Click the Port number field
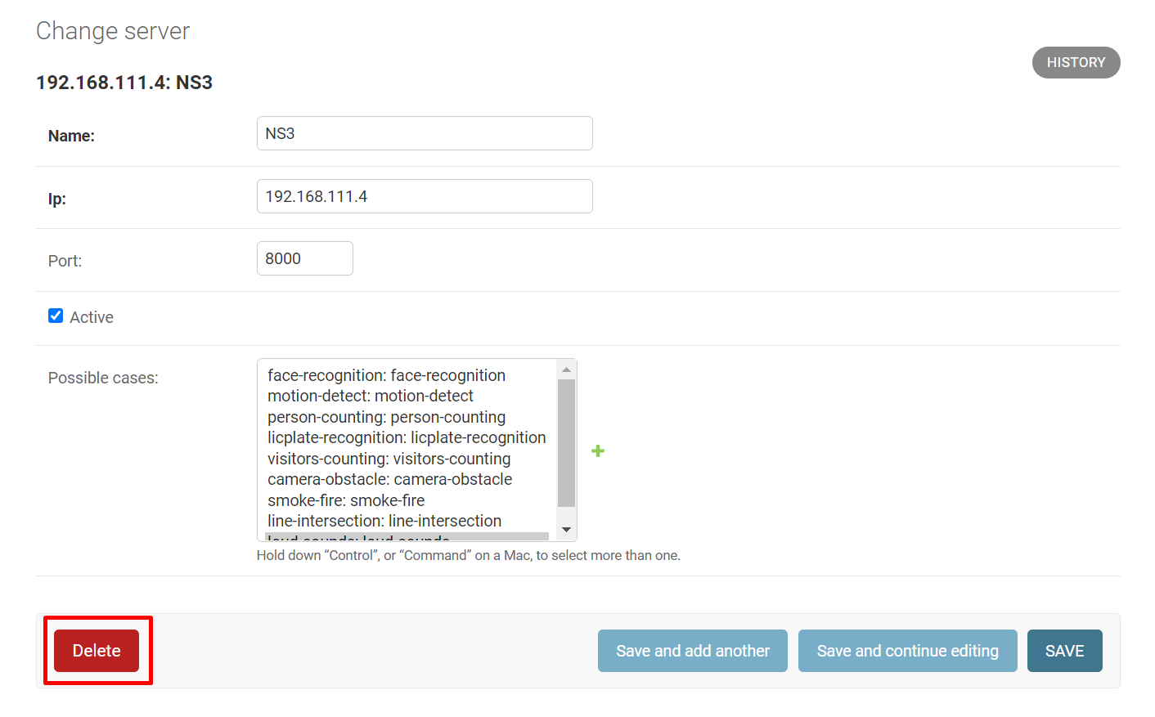 pyautogui.click(x=304, y=258)
